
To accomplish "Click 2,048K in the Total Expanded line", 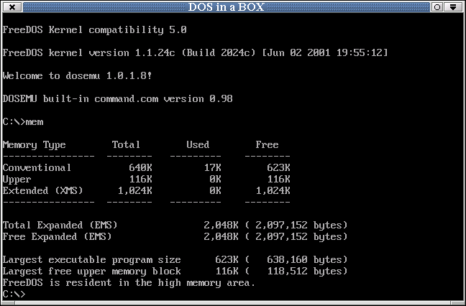I will [x=221, y=226].
